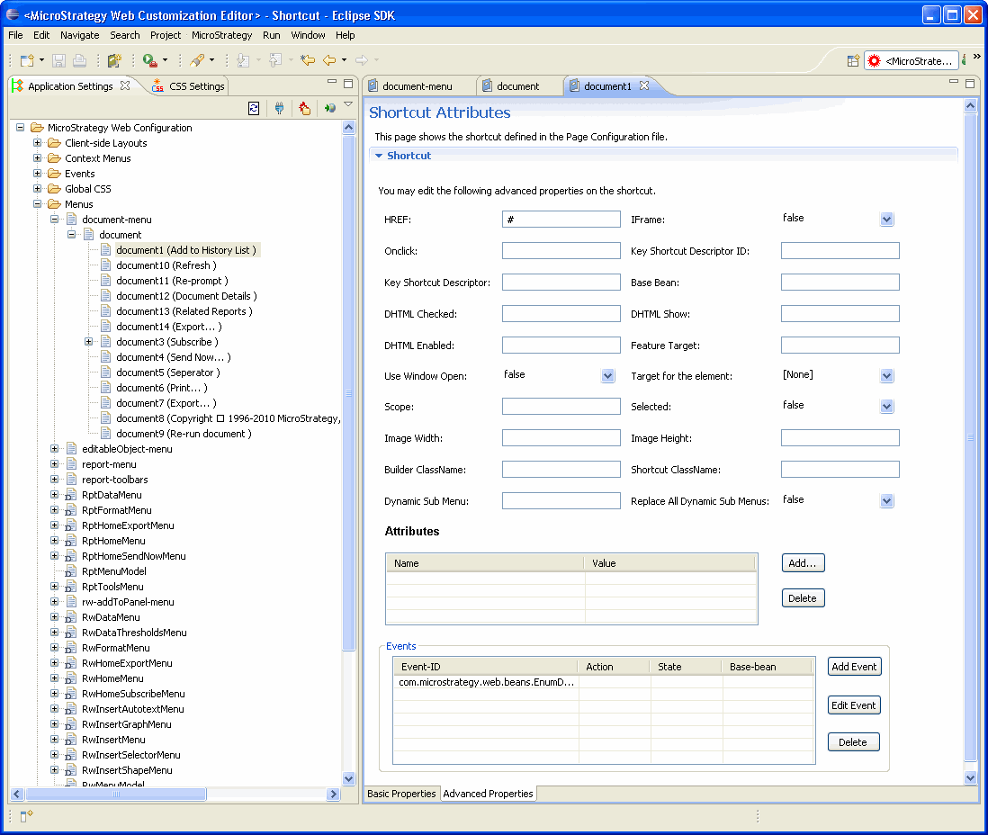Click the Back navigation arrow
This screenshot has height=835, width=988.
pos(329,60)
